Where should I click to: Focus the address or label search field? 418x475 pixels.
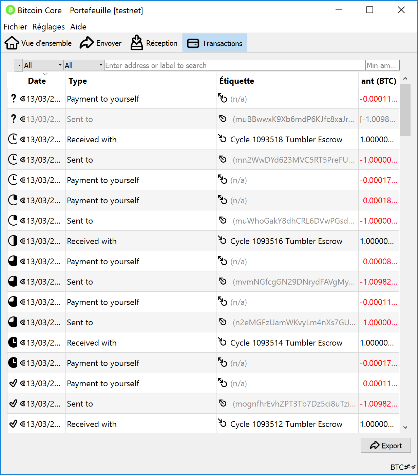click(x=235, y=65)
